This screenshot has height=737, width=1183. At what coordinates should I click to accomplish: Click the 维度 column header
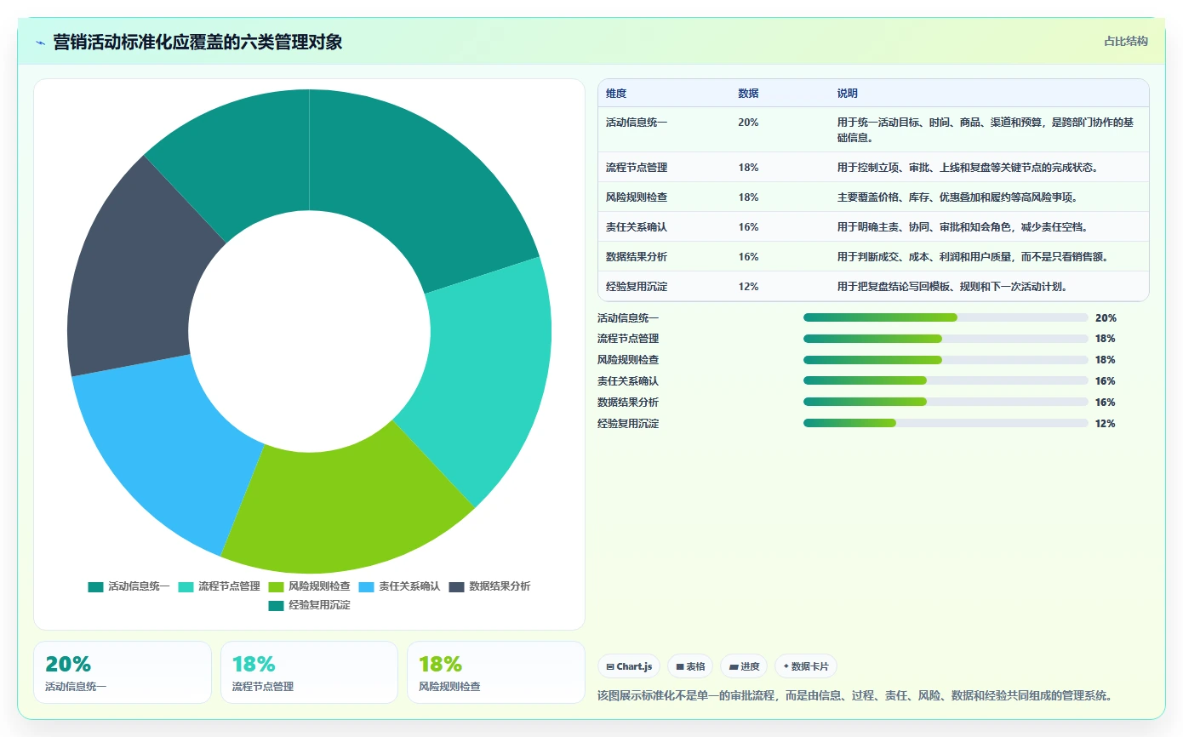tap(616, 93)
